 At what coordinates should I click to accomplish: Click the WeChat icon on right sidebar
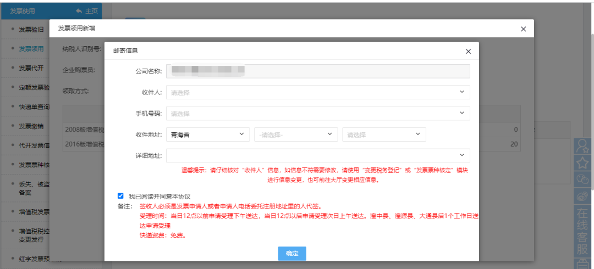[x=581, y=180]
